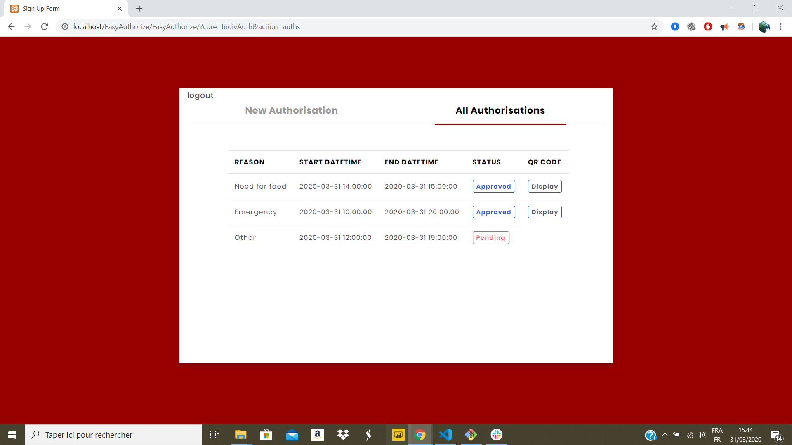This screenshot has height=445, width=792.
Task: Open Chrome three-dot menu
Action: [x=780, y=27]
